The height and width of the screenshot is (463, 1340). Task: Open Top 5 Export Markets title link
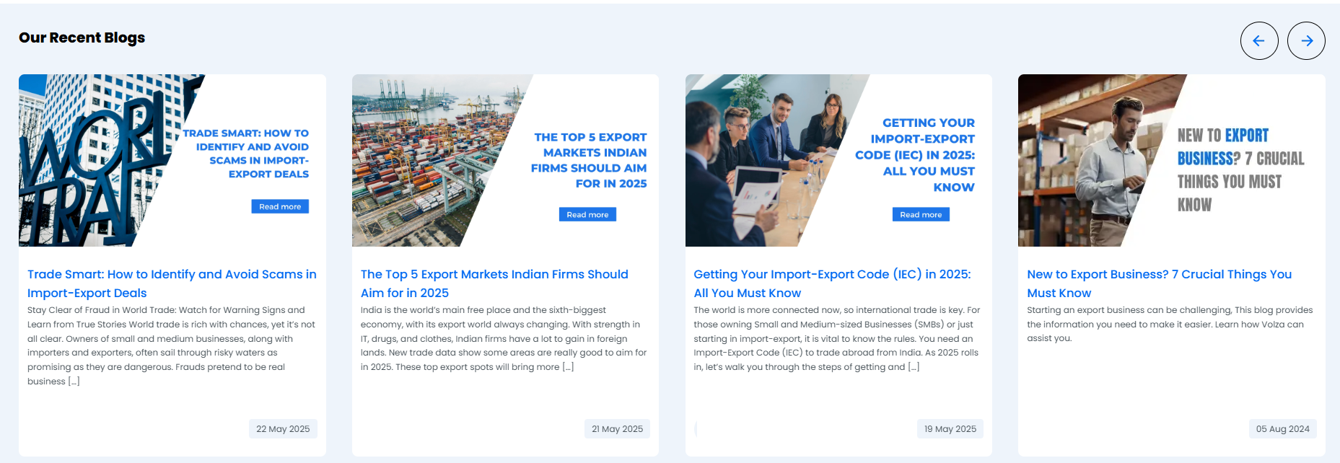(x=494, y=283)
